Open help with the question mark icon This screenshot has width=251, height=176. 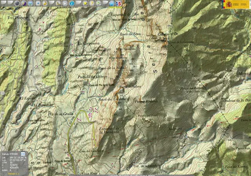pyautogui.click(x=92, y=3)
